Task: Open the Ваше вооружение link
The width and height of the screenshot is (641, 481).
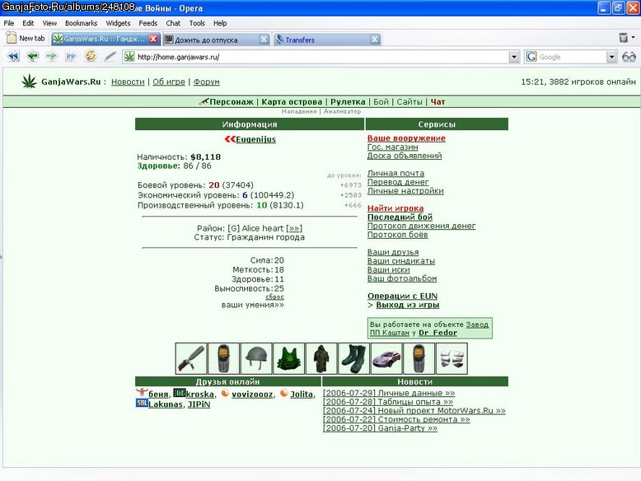Action: click(406, 138)
